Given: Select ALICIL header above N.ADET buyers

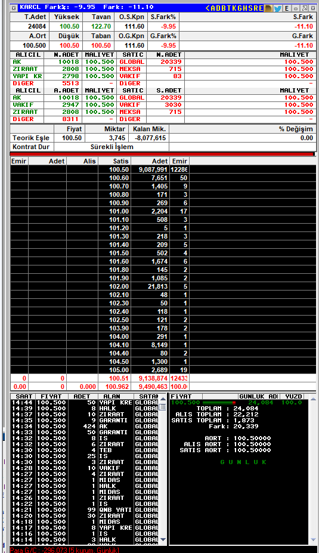Looking at the screenshot, I should [28, 55].
